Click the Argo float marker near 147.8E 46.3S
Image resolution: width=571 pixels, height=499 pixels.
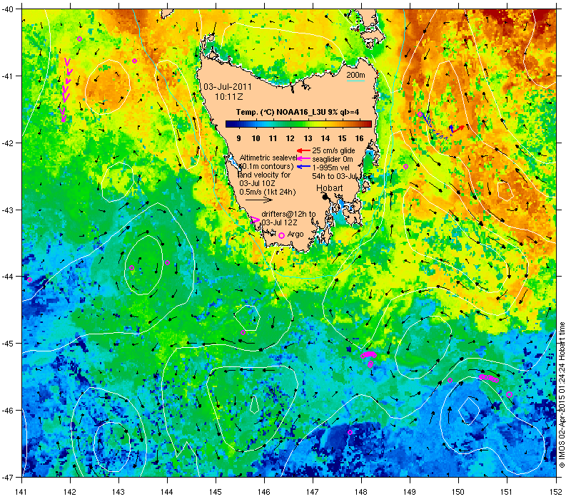350,433
